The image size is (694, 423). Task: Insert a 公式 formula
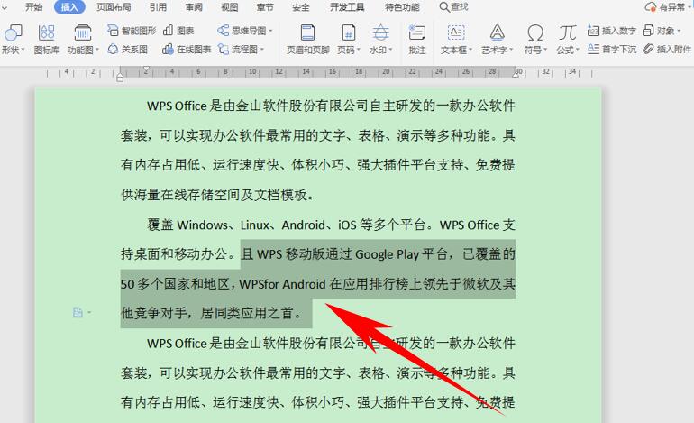tap(568, 40)
